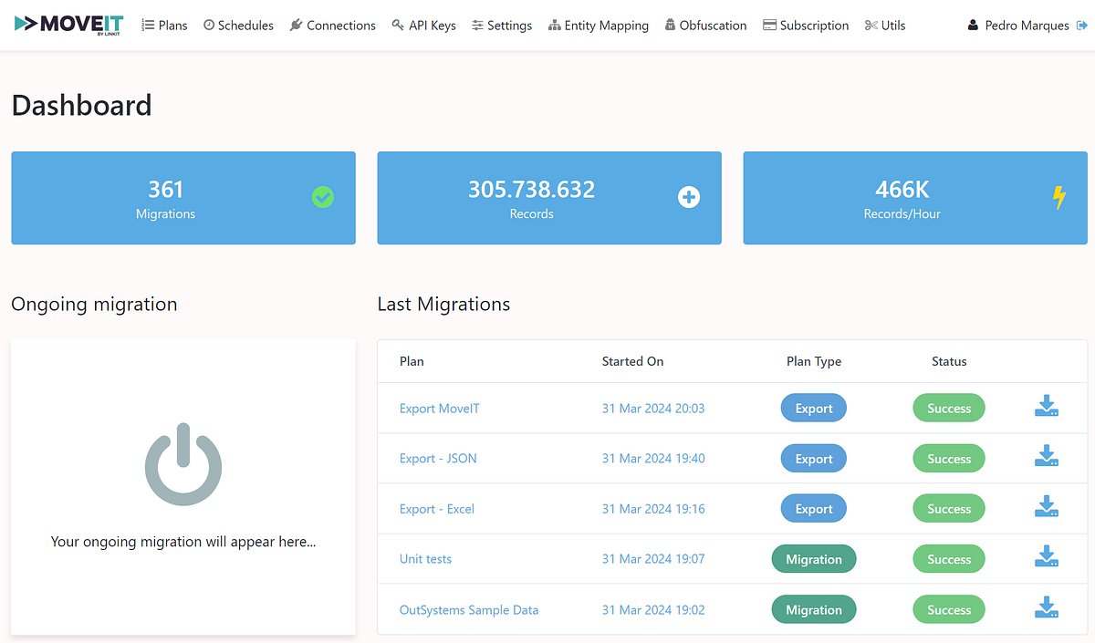Click Export badge for Export - Excel

click(814, 509)
